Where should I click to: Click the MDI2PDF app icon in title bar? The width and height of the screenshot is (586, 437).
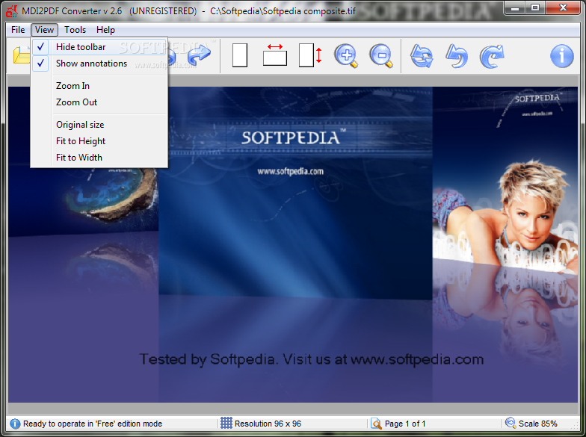[12, 11]
